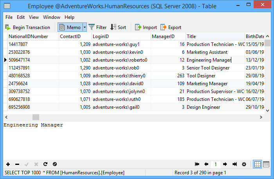Toggle the Memo view button
Screen dimensions: 274x179
click(70, 27)
